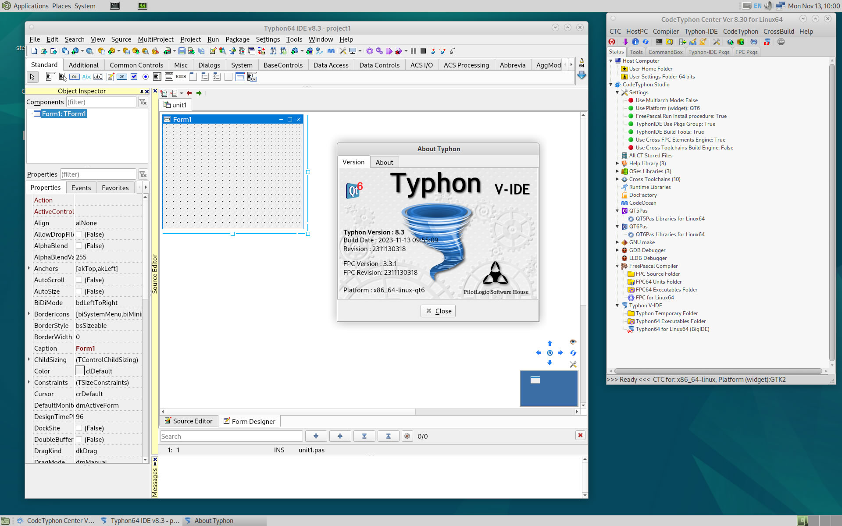842x526 pixels.
Task: Expand the Cross Toolchains (10) node
Action: click(617, 179)
